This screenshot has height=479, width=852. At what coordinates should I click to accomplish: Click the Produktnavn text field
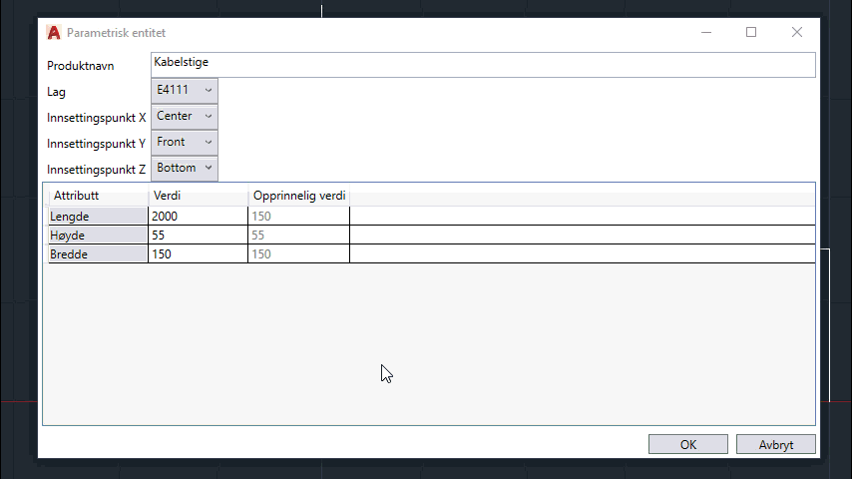click(483, 64)
